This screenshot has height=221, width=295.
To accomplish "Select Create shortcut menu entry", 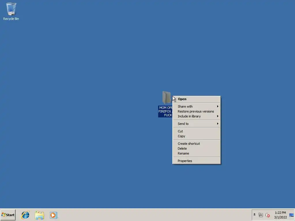I will [196, 144].
